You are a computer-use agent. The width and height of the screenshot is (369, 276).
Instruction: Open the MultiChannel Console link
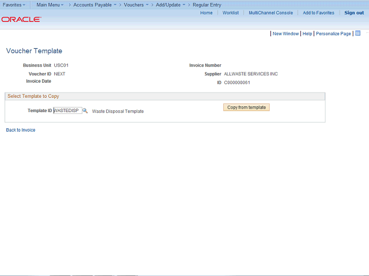[x=270, y=13]
